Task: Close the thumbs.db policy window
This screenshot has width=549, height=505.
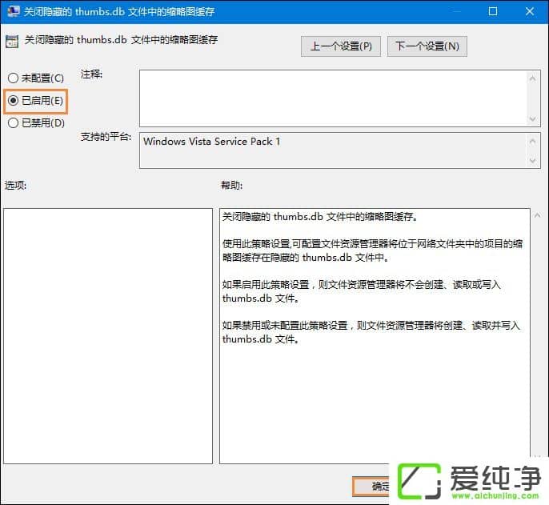Action: [x=530, y=11]
